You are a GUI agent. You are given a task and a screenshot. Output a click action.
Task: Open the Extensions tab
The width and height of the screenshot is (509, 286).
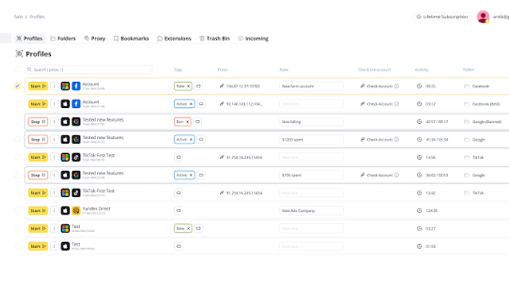174,39
